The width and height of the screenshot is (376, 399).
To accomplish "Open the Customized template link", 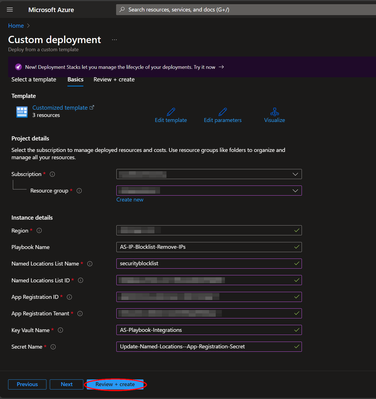I will pyautogui.click(x=63, y=108).
